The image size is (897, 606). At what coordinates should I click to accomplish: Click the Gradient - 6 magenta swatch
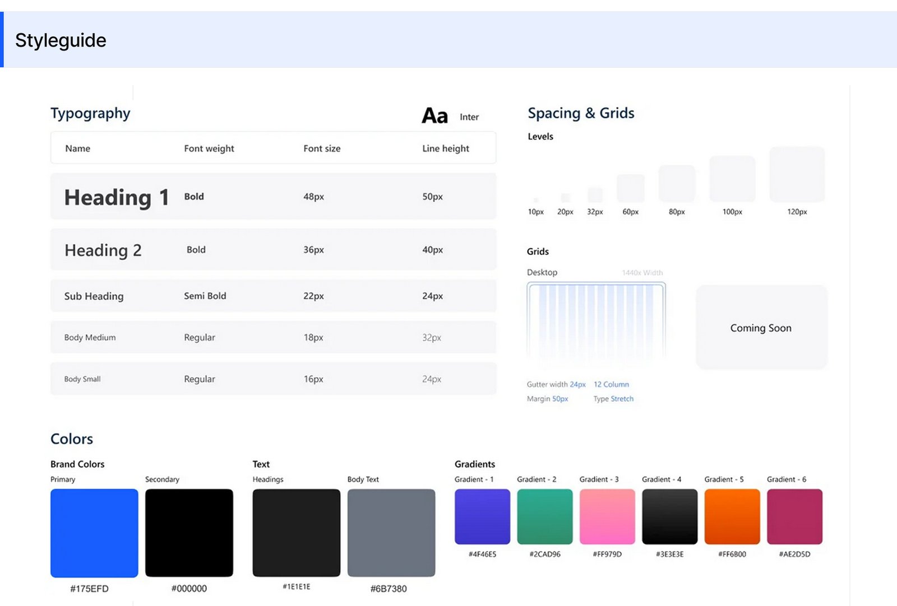click(794, 516)
